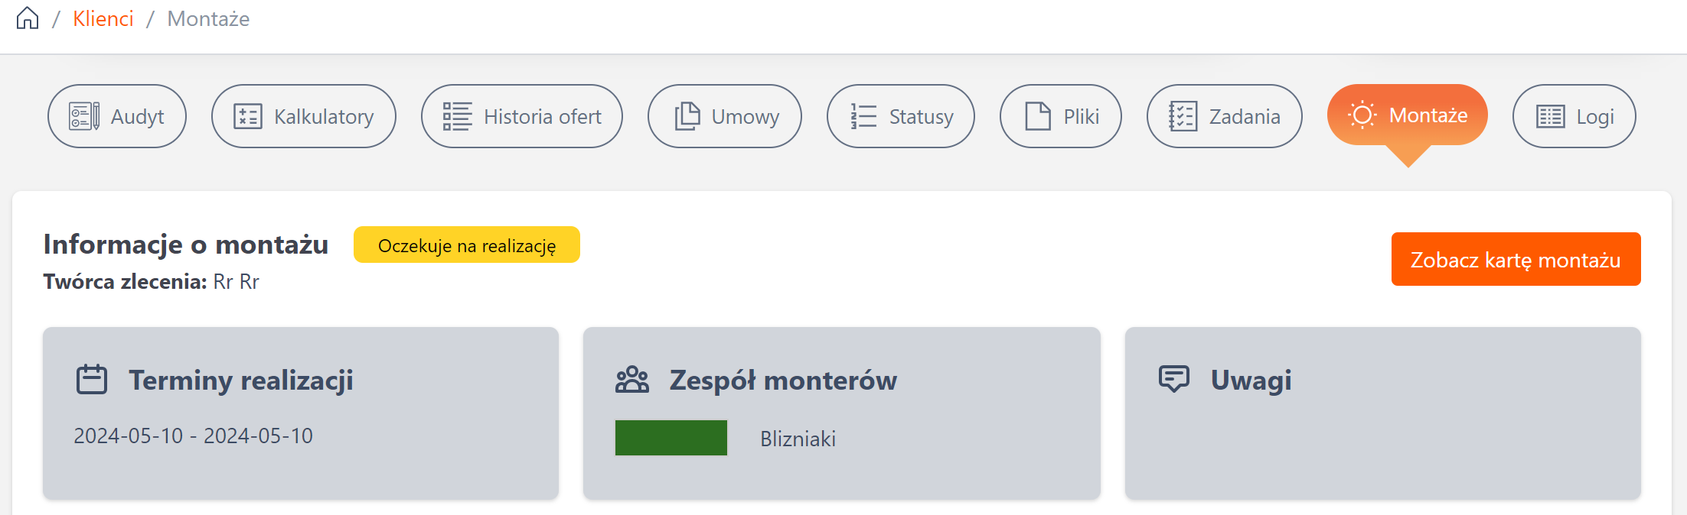Click the Kalkulatory calculator icon
The height and width of the screenshot is (515, 1687).
248,116
